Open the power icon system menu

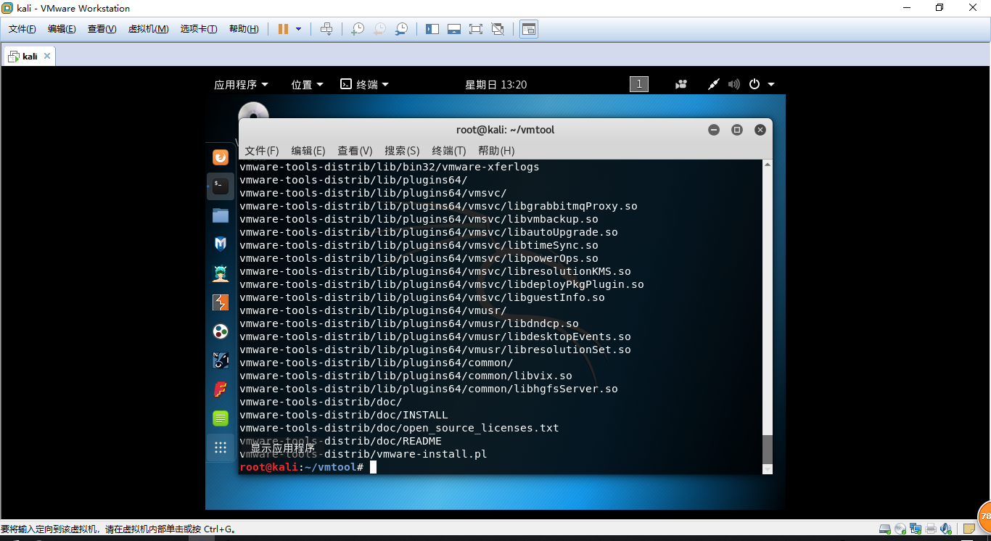[754, 84]
